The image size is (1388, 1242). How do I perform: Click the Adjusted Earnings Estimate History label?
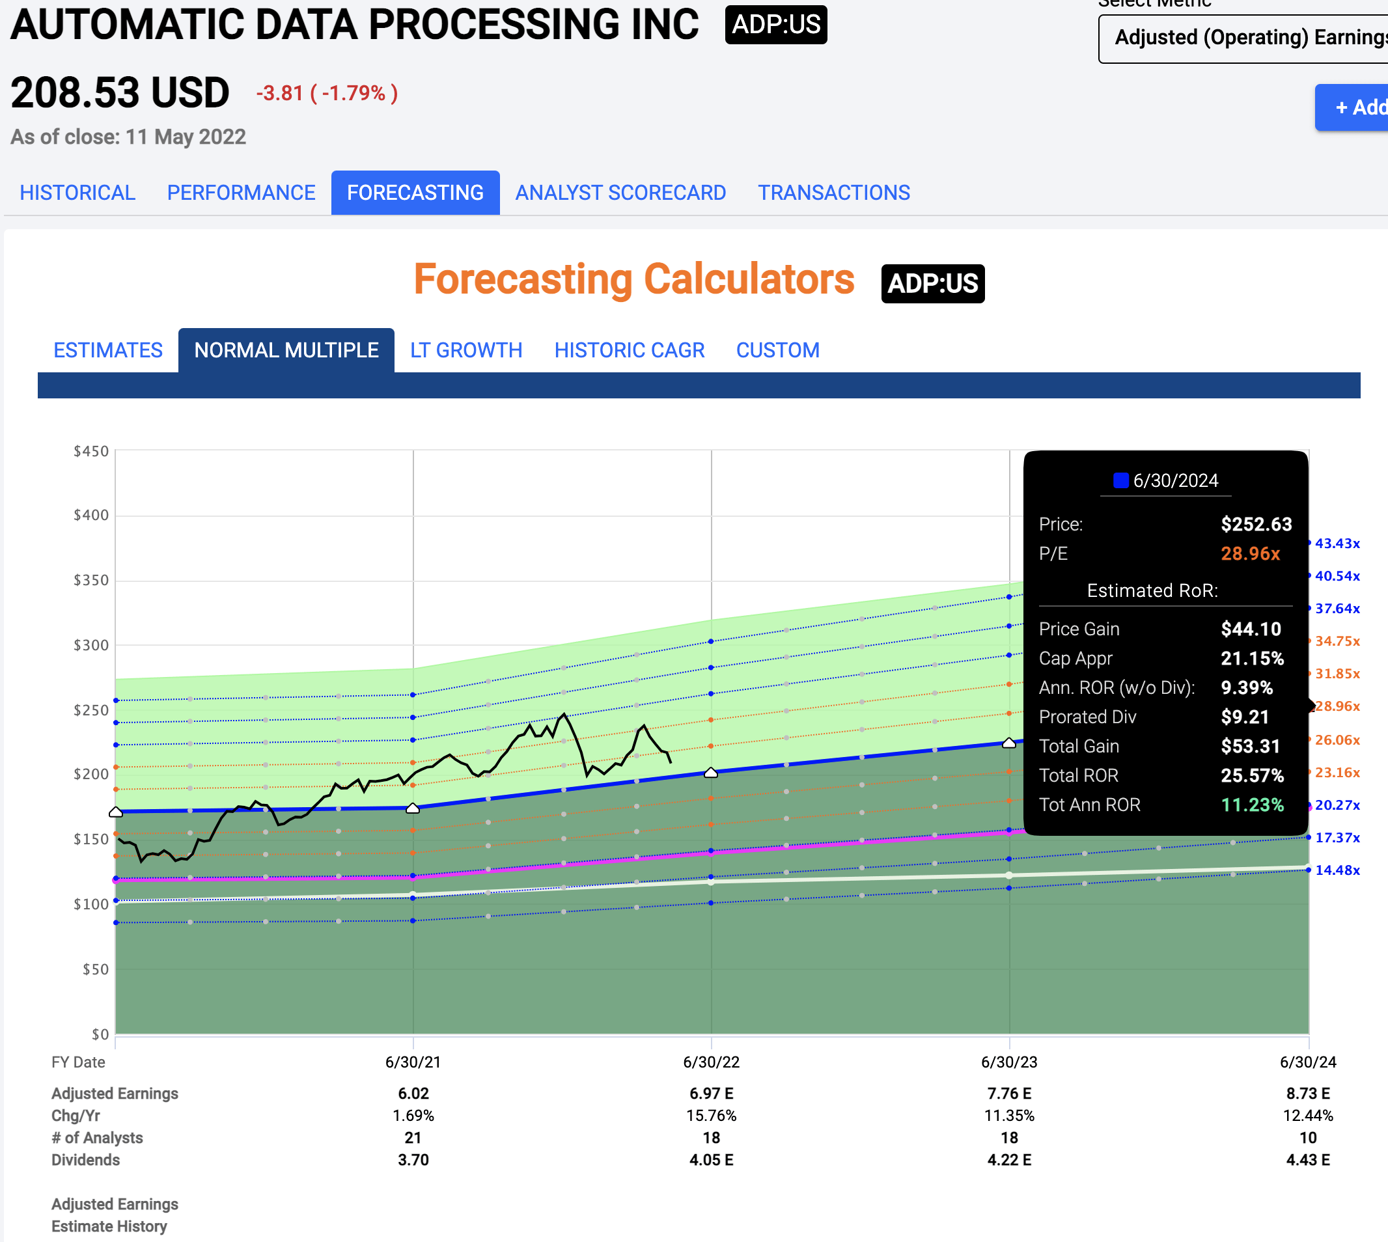point(115,1215)
